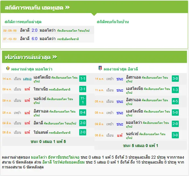Screen dimensions: 189x176
Task: Click the green Moldova link in summary paragraph
Action: click(x=39, y=157)
